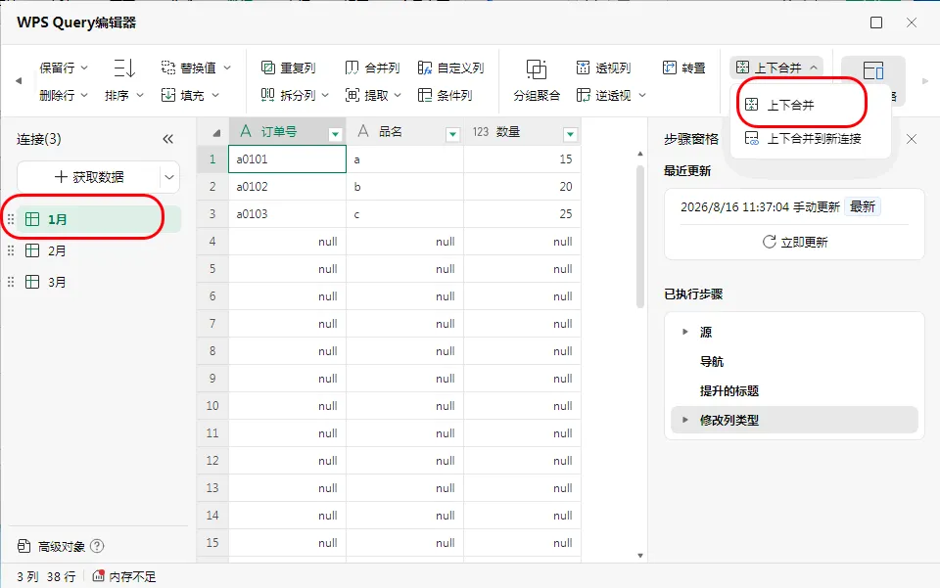Choose 上下合并 from the dropdown menu

791,106
